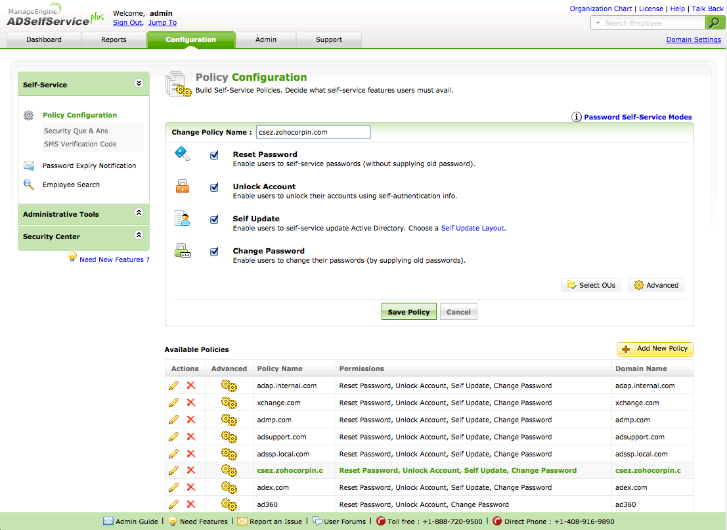727x530 pixels.
Task: Open Security Que & Ans sidebar item
Action: (76, 131)
